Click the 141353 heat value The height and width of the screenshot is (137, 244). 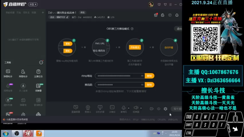99,17
